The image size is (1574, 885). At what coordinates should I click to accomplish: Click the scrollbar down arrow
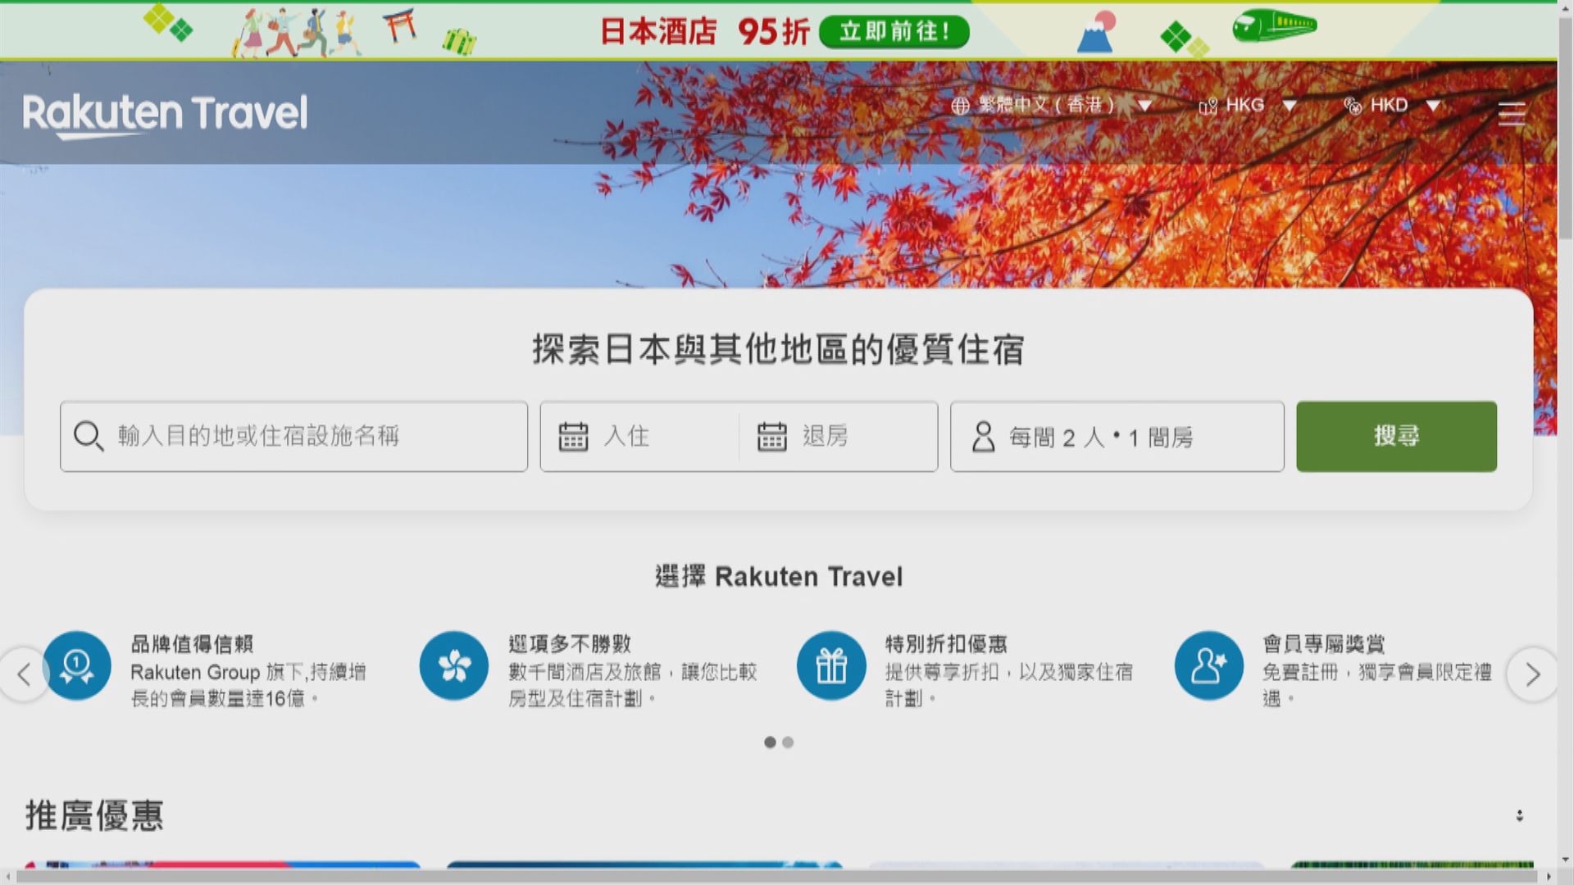click(x=1566, y=860)
